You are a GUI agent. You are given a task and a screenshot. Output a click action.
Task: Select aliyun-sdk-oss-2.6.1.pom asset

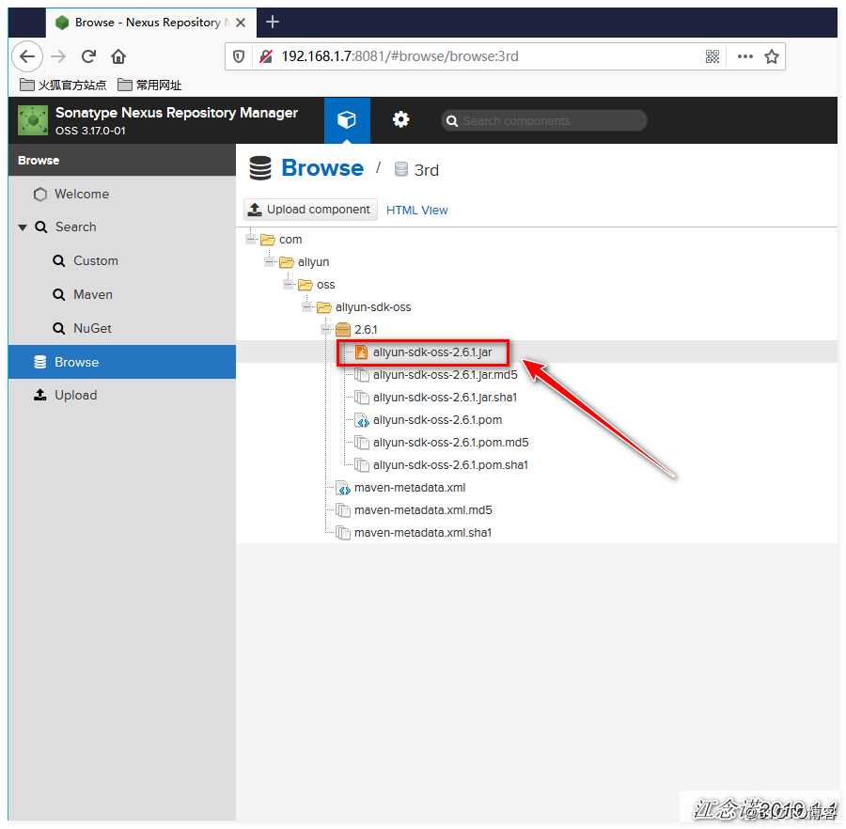[x=429, y=420]
